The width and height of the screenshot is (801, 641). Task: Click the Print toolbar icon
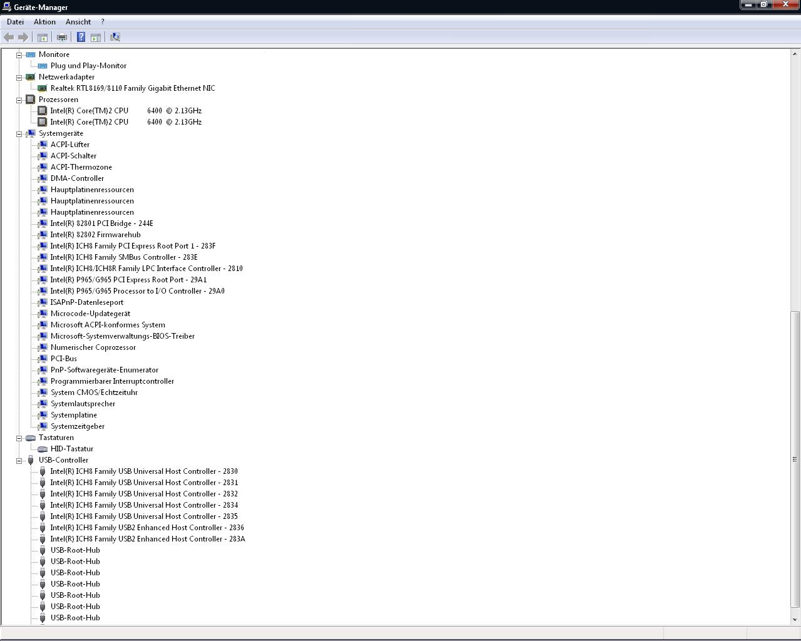click(62, 38)
